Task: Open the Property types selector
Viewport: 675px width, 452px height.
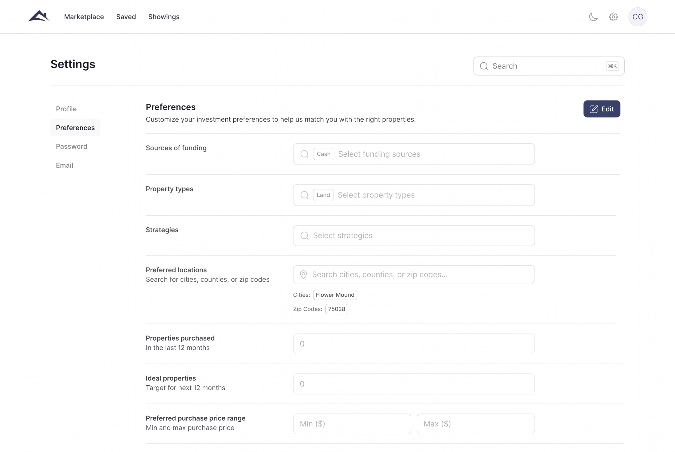Action: coord(414,195)
